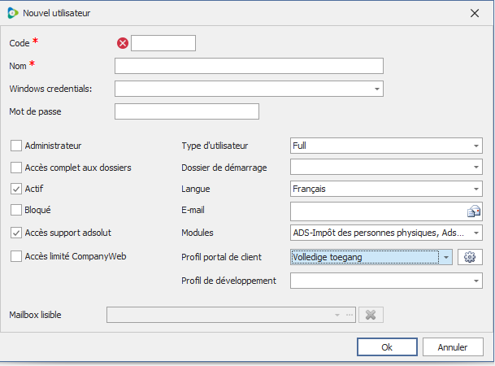Click the Mailbox lisible dropdown arrow
The height and width of the screenshot is (366, 495).
point(337,315)
